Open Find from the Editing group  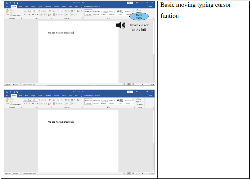click(140, 10)
